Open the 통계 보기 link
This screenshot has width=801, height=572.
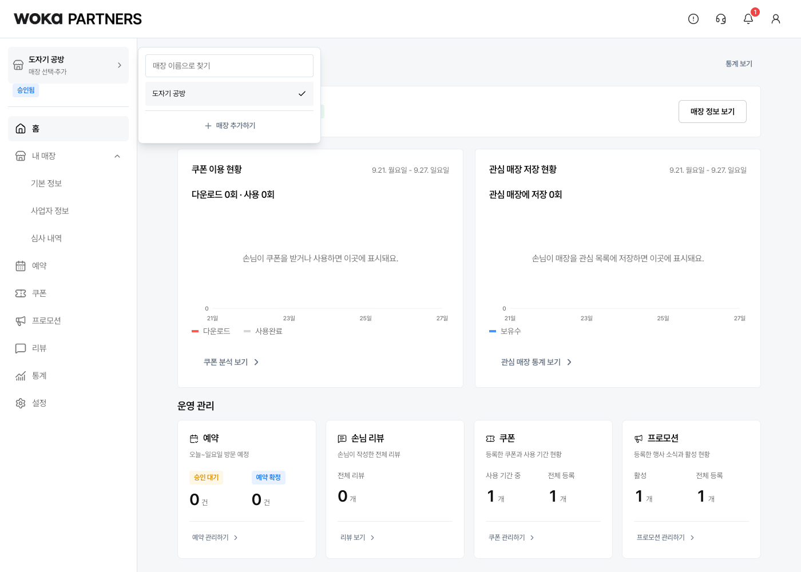point(739,64)
